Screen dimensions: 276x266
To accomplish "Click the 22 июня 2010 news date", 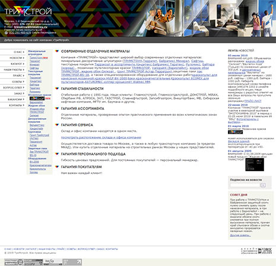I will [237, 104].
